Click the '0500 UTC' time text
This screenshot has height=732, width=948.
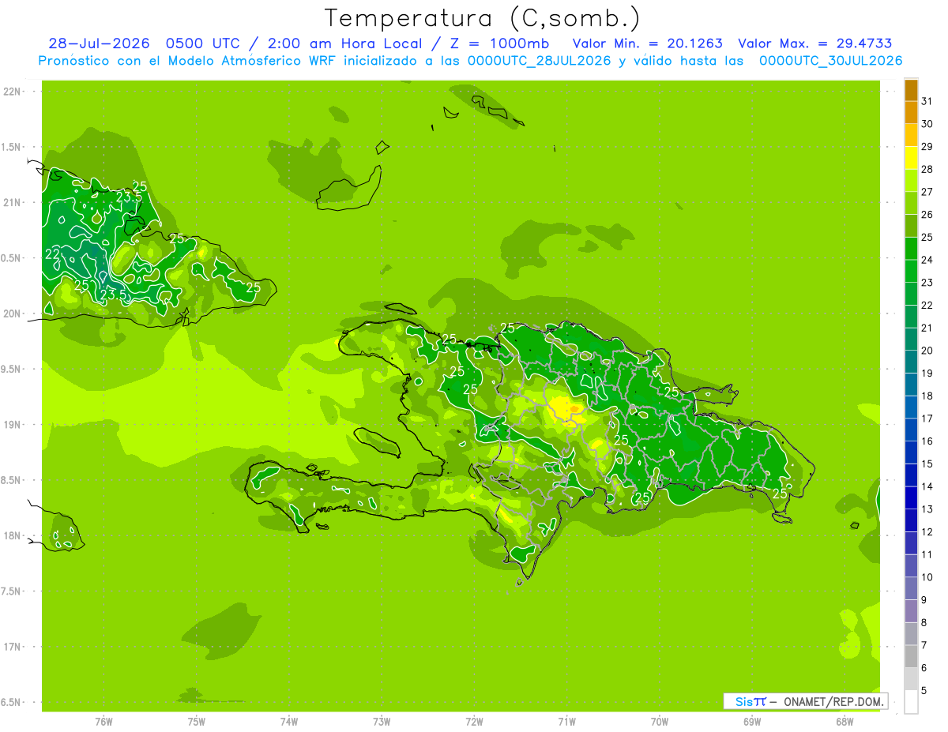tap(204, 43)
